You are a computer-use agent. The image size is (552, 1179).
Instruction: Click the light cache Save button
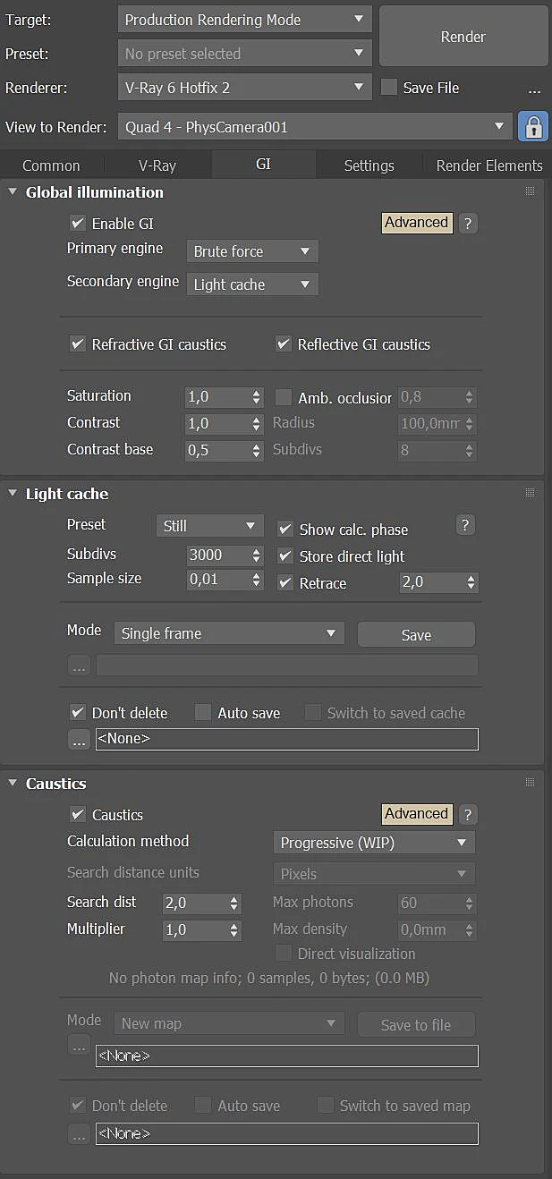tap(416, 634)
